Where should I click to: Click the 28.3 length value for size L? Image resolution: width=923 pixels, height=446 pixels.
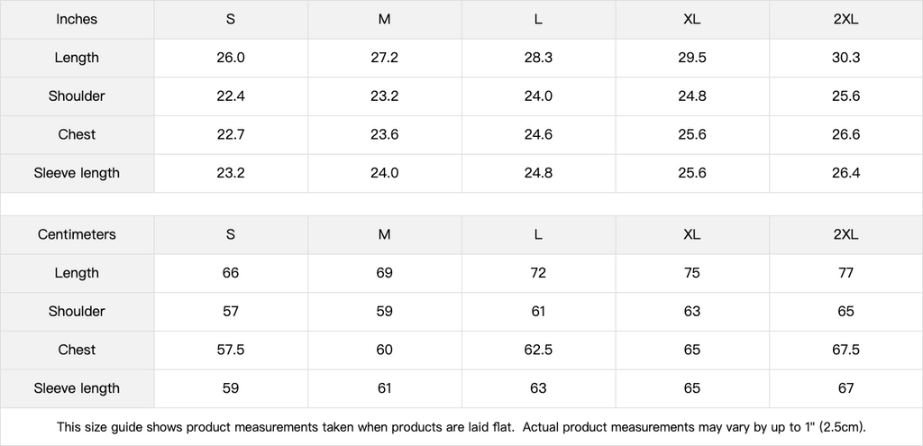[538, 58]
